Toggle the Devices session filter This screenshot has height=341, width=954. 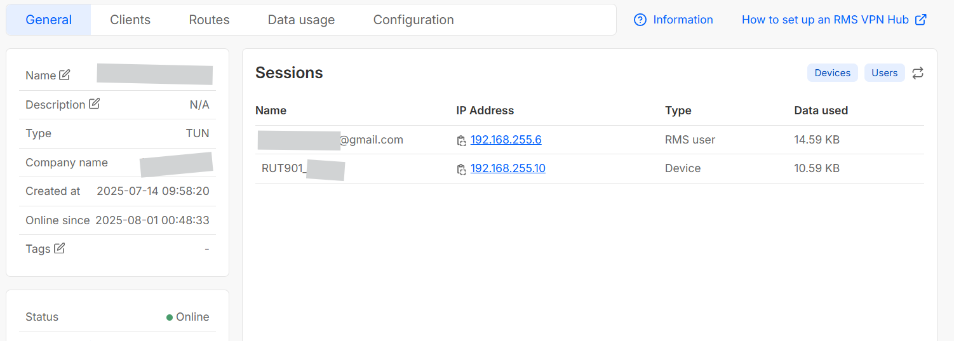[833, 73]
